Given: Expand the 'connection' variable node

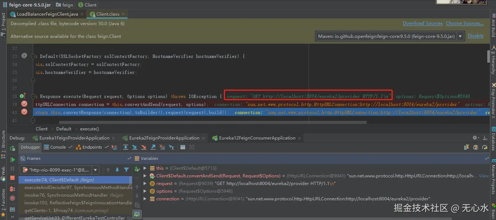Looking at the screenshot, I should pos(145,199).
